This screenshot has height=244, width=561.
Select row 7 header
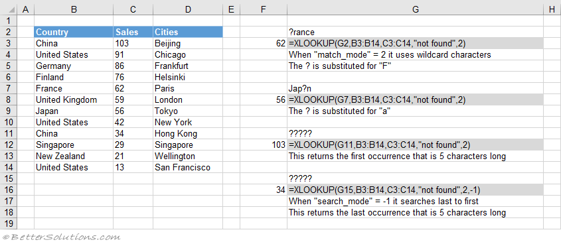pos(9,88)
